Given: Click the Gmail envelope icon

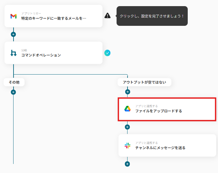Looking at the screenshot, I should (14, 16).
